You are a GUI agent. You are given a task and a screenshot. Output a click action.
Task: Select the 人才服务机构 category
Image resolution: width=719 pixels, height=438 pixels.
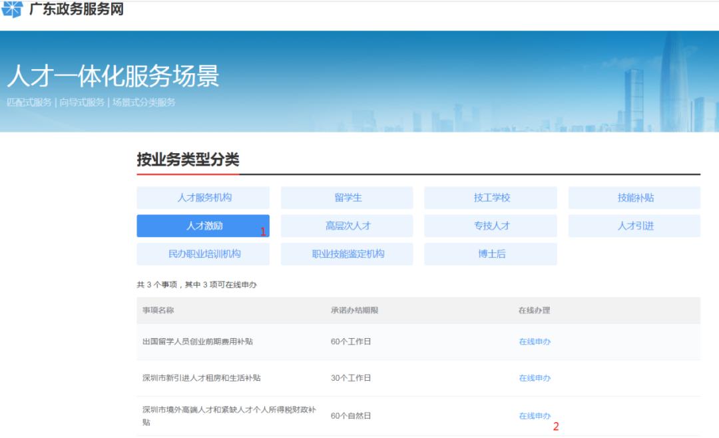click(x=202, y=197)
